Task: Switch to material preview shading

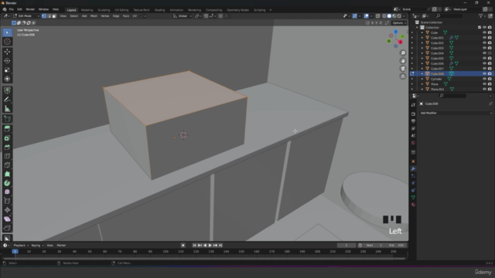Action: click(x=394, y=16)
